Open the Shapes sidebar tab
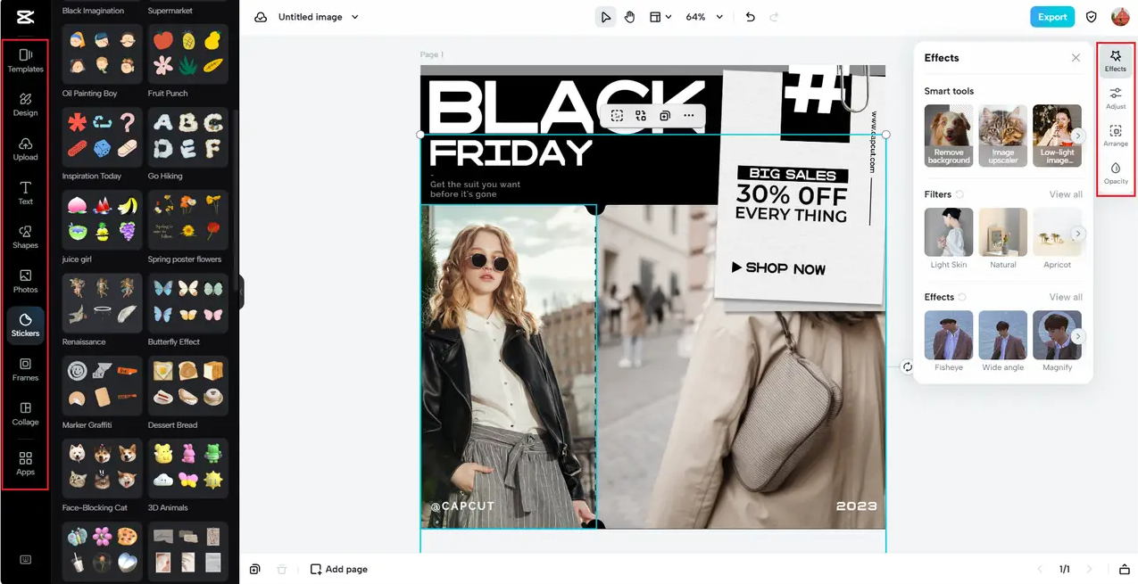 (25, 237)
